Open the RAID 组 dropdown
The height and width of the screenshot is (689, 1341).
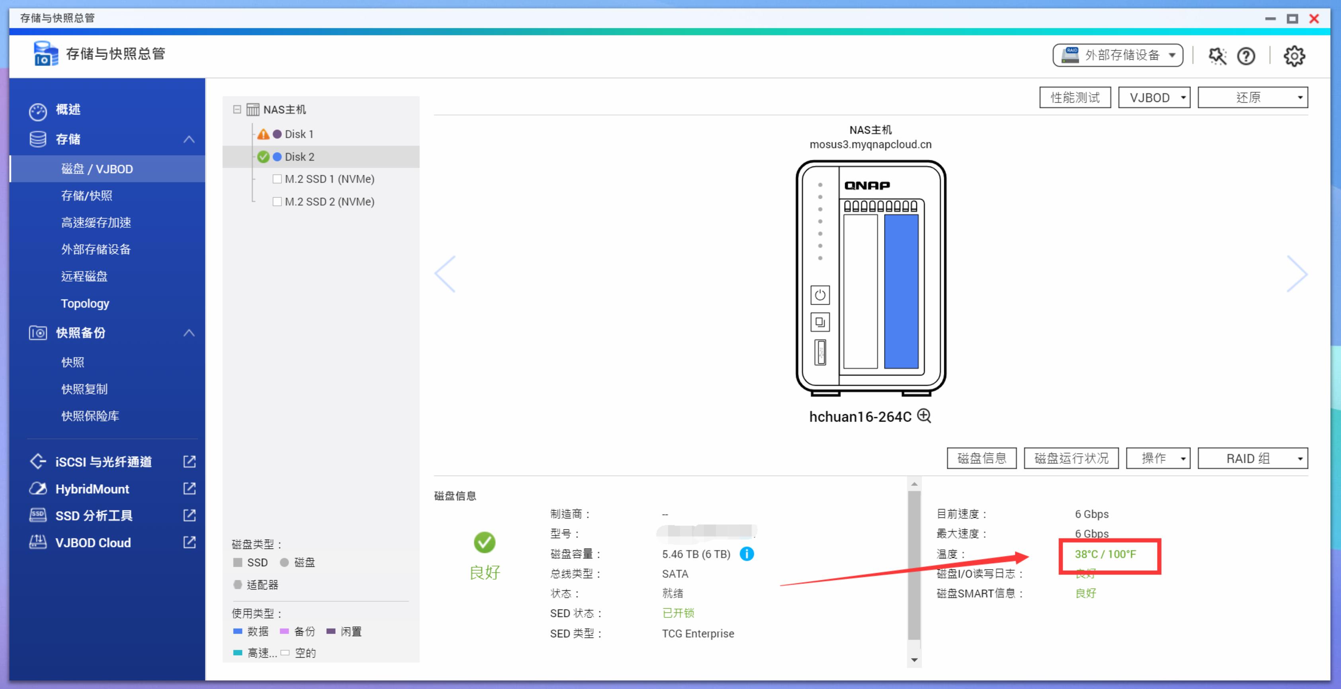(x=1253, y=458)
